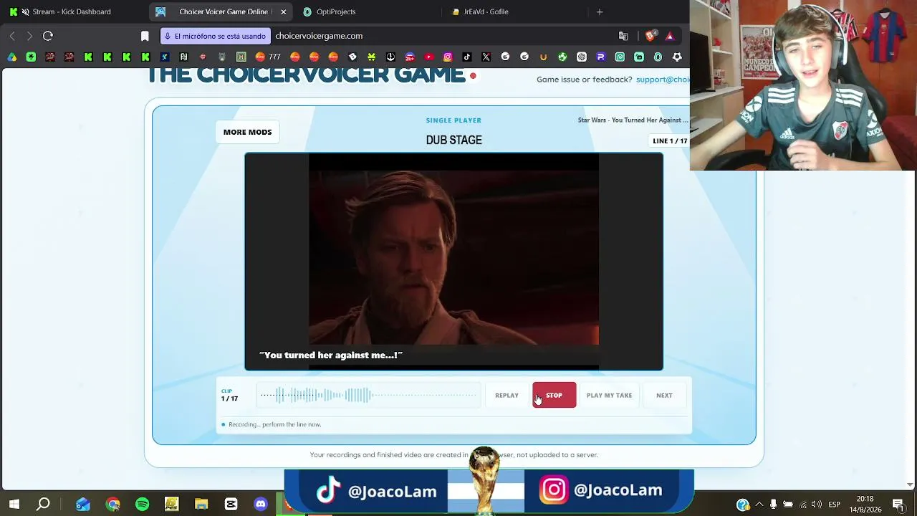Open the Outlook mail taskbar icon
The width and height of the screenshot is (917, 516).
pyautogui.click(x=83, y=505)
